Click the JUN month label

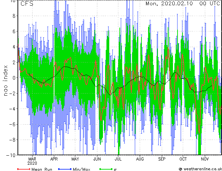97,159
